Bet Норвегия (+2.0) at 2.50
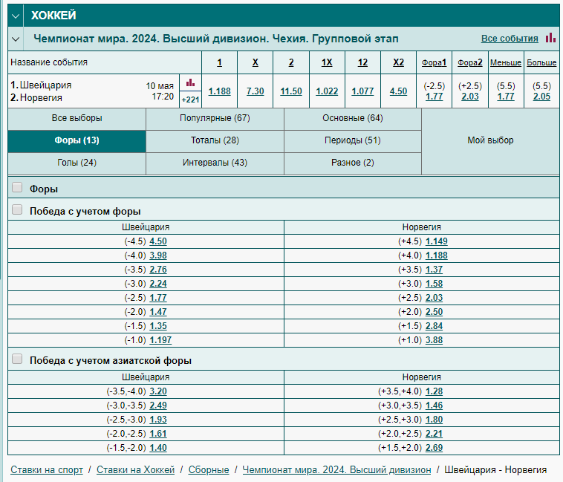 [434, 312]
